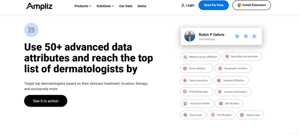Open the Demo menu item
Screen dimensions: 299x135
pos(142,6)
